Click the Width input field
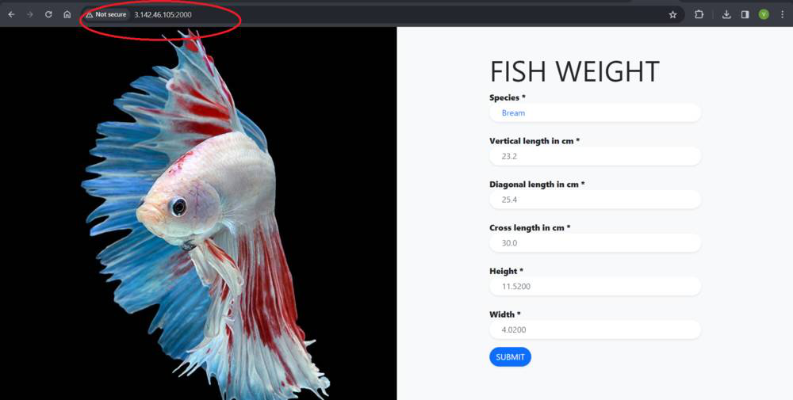The image size is (793, 400). 595,330
